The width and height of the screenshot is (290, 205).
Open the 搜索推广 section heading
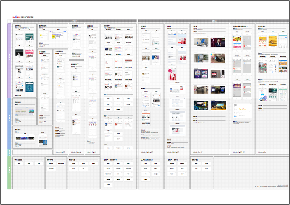pyautogui.click(x=109, y=26)
